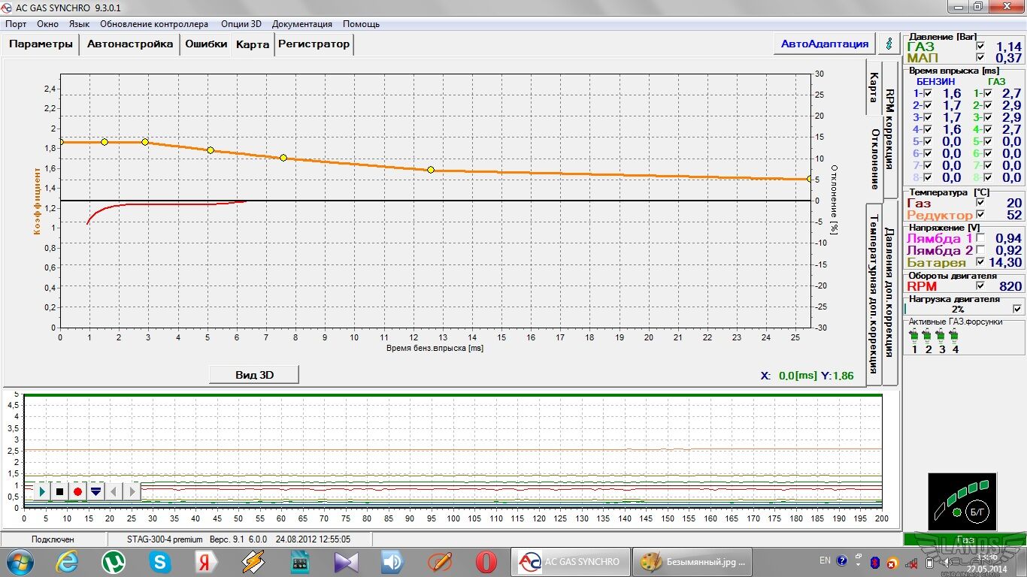Click the blue down-arrow oscilloscope button
Viewport: 1027px width, 577px height.
click(x=95, y=491)
